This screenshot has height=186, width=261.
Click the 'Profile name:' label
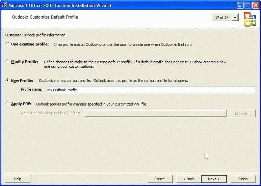pos(31,89)
